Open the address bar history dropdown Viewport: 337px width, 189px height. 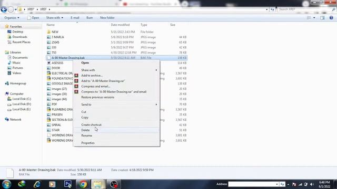click(267, 9)
